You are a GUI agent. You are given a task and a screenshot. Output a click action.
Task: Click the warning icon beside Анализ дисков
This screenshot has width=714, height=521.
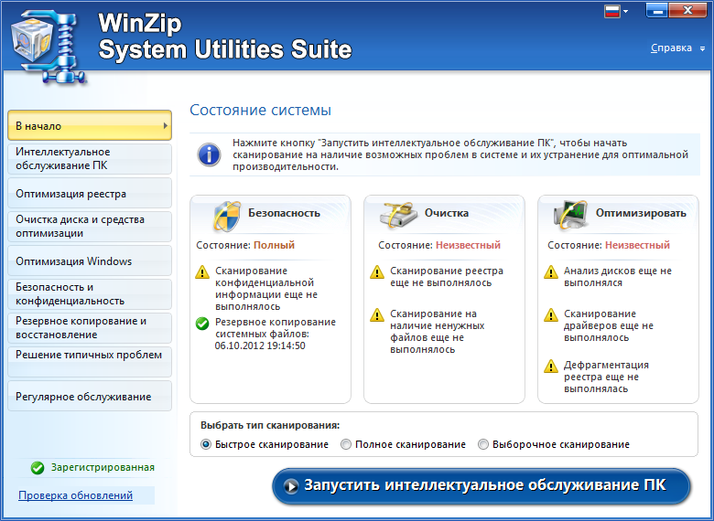tap(551, 271)
